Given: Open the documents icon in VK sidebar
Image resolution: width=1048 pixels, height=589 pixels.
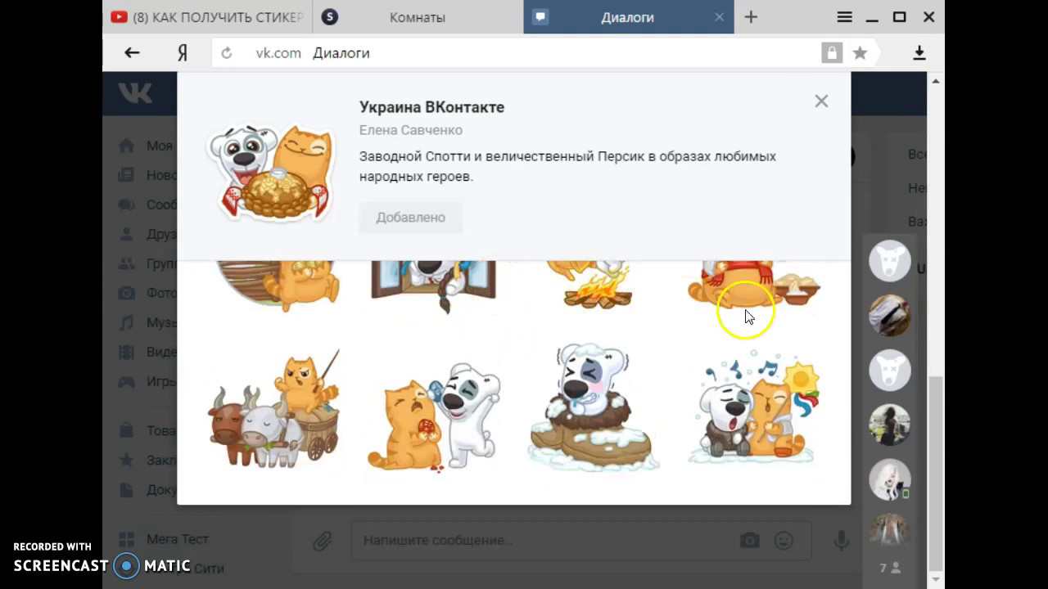Looking at the screenshot, I should click(x=126, y=489).
